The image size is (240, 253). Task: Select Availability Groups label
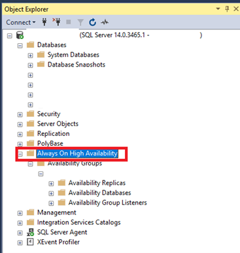pos(75,163)
